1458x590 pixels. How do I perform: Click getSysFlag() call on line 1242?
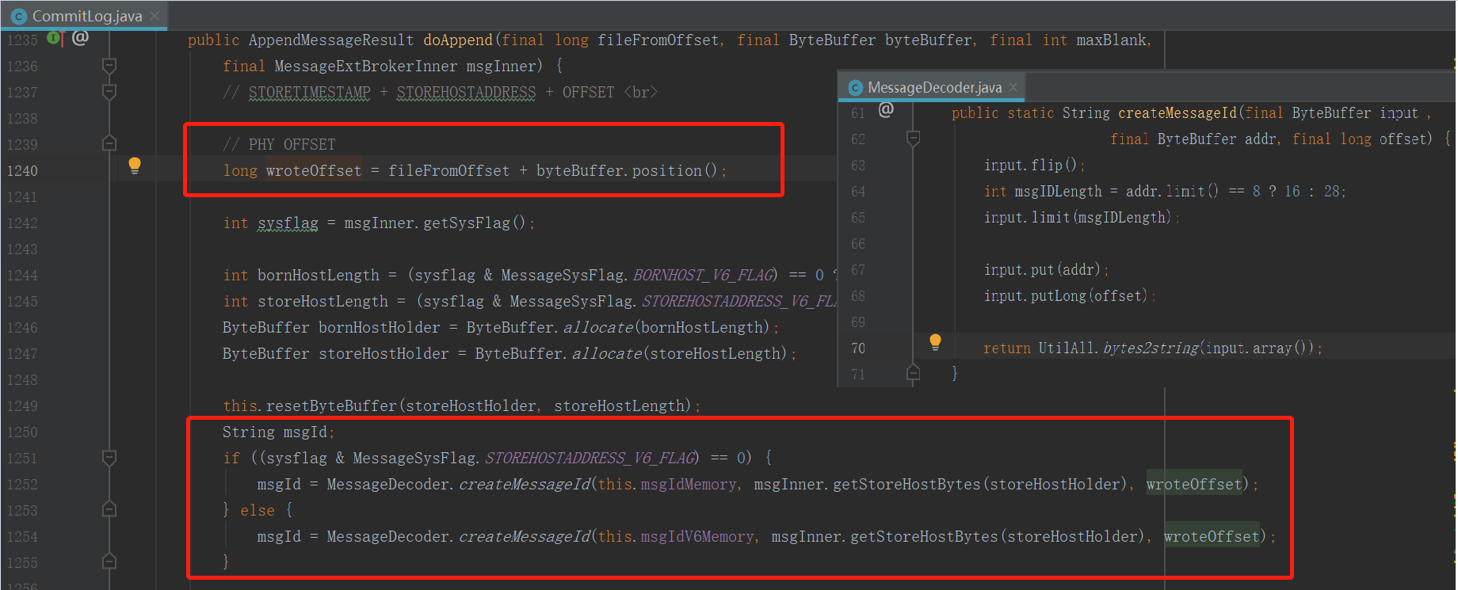coord(474,223)
